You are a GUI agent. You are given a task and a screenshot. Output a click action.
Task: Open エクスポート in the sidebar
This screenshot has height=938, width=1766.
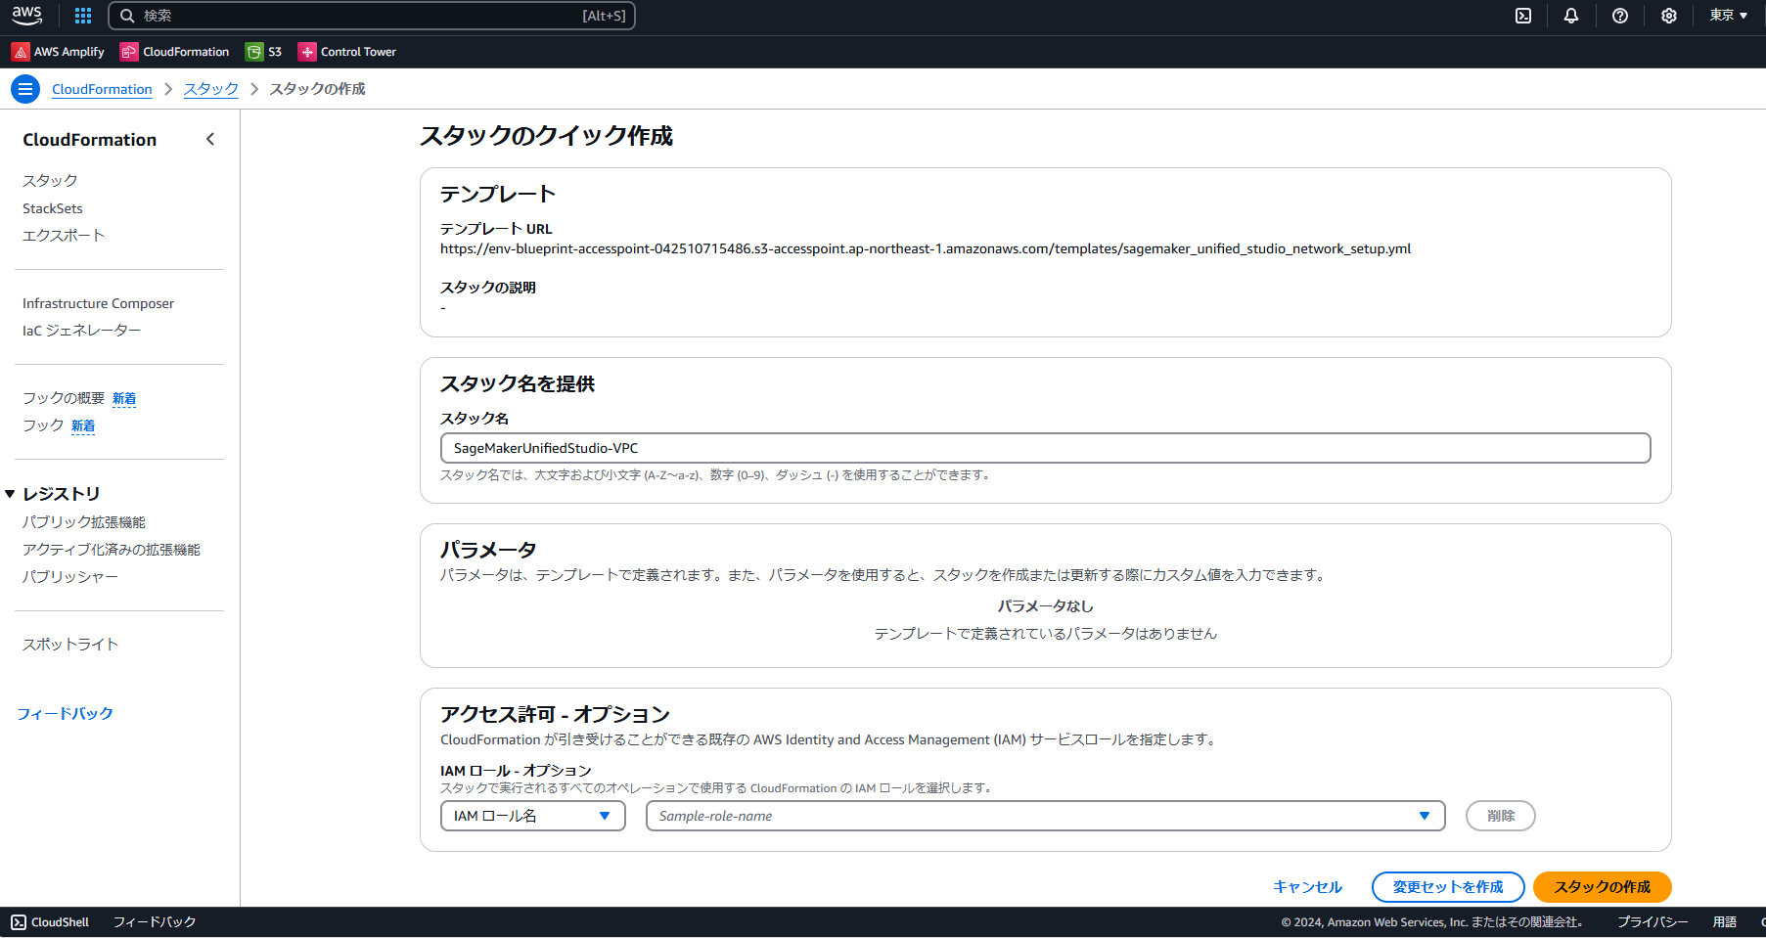coord(64,236)
